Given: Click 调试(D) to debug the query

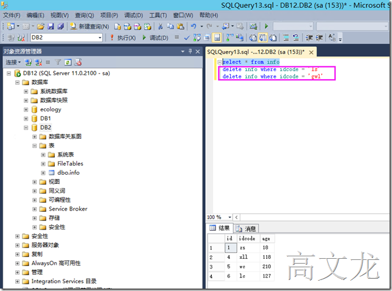Looking at the screenshot, I should pyautogui.click(x=155, y=38).
